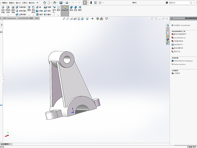Open Design Library tab in task pane
The image size is (197, 148).
tap(168, 29)
